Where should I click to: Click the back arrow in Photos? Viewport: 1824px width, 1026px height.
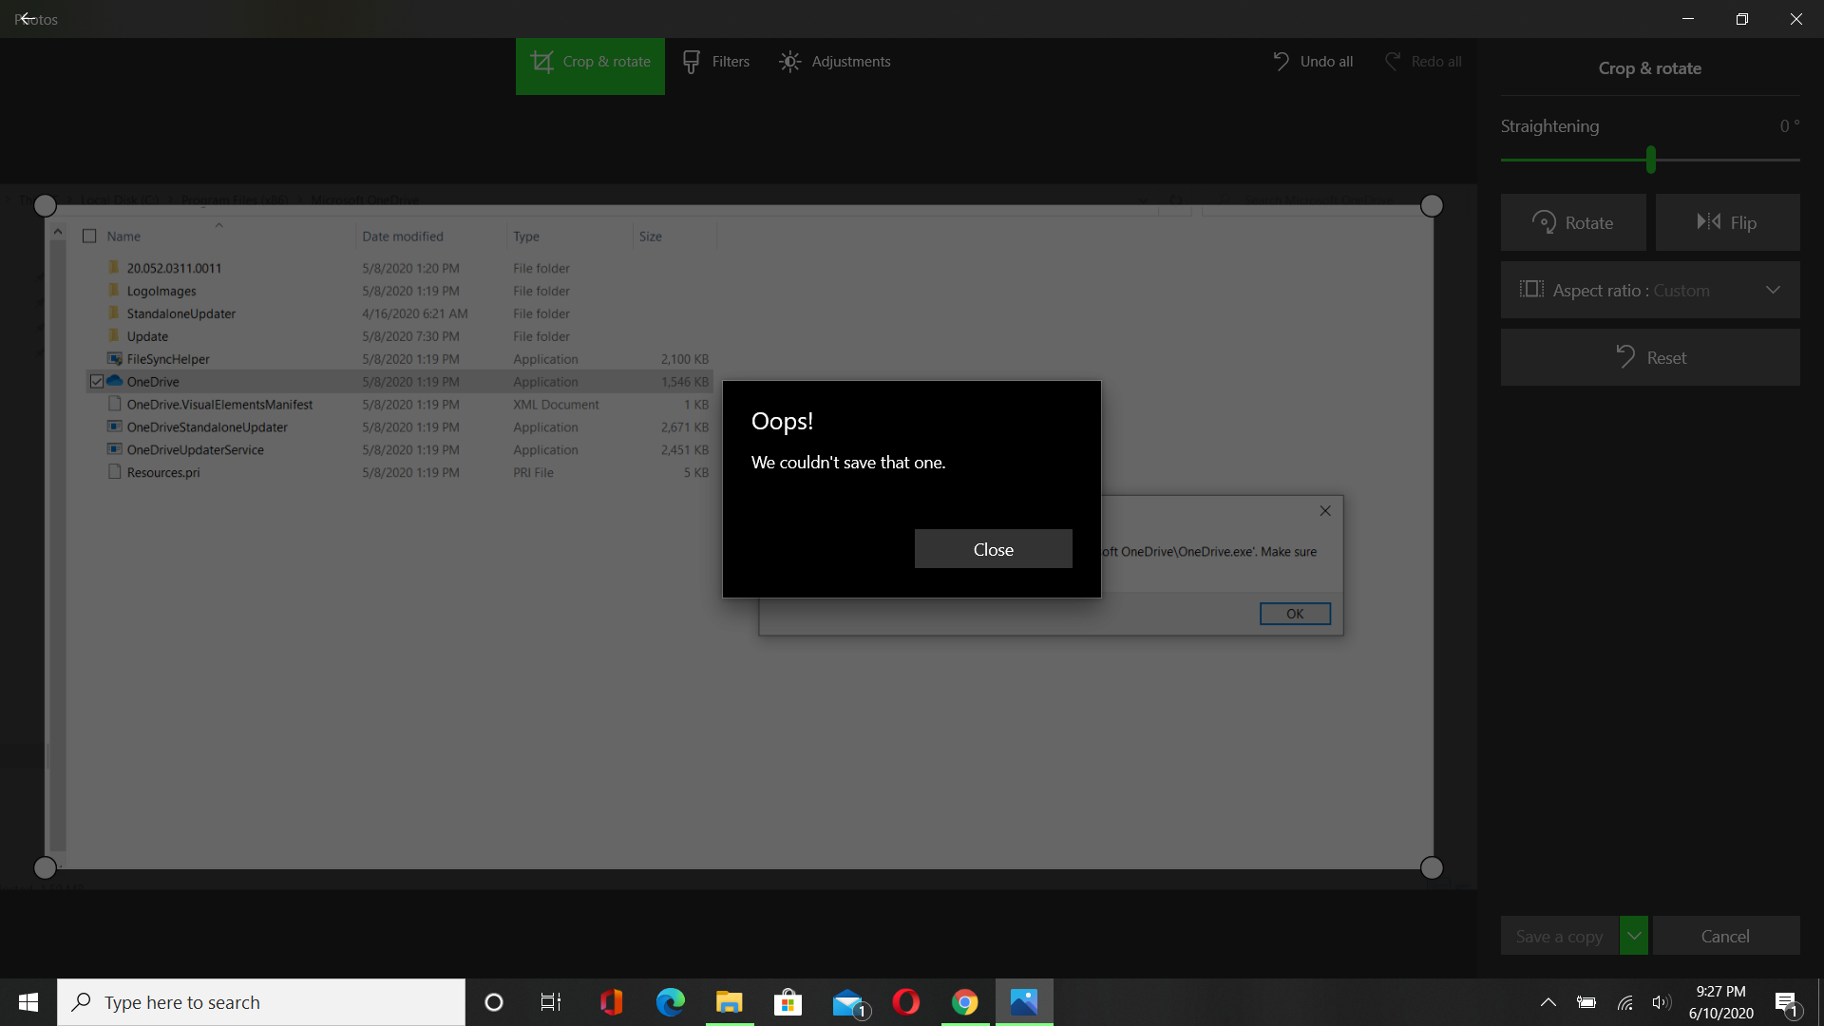tap(27, 19)
